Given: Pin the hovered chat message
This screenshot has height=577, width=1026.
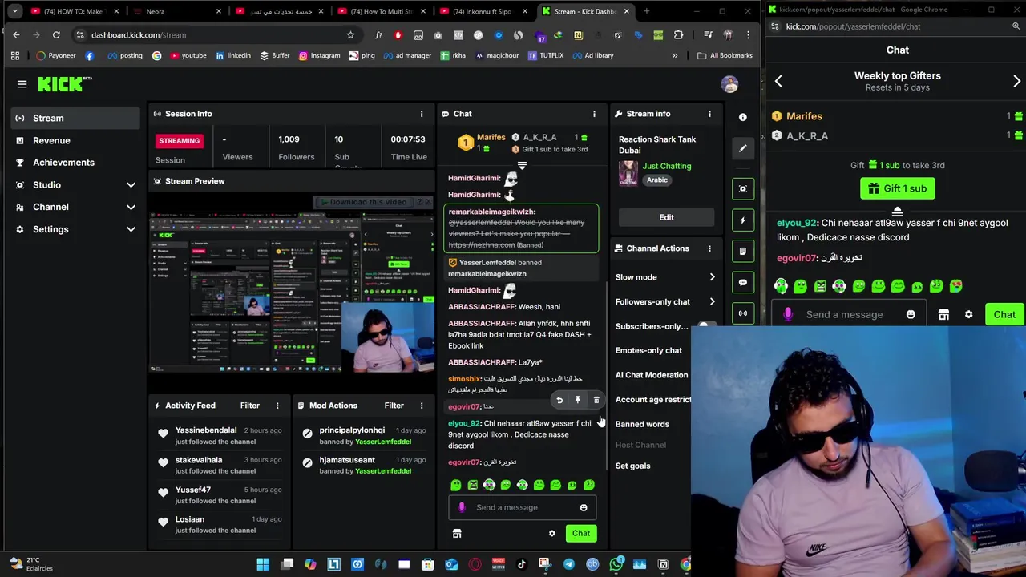Looking at the screenshot, I should [x=578, y=400].
